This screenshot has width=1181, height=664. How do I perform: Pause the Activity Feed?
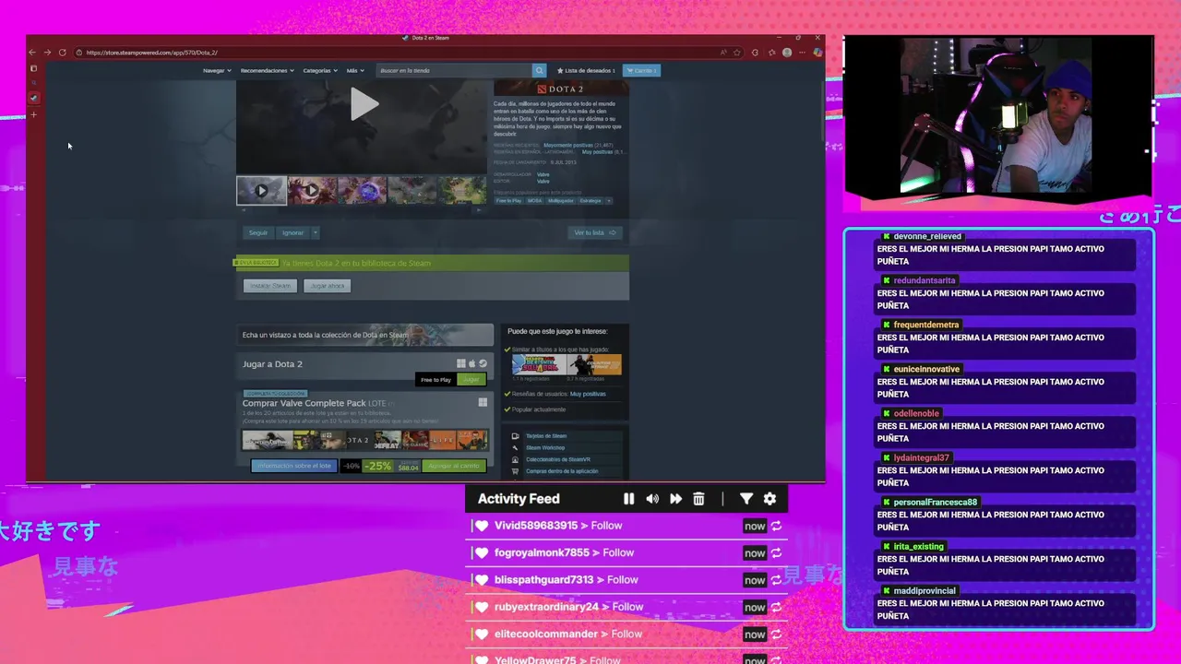[x=628, y=499]
